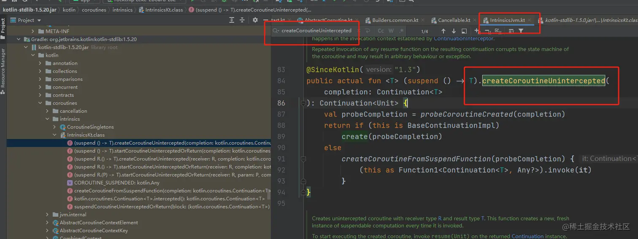Collapse kotlin-stdlib-1.5.20.jar library root arrow
The height and width of the screenshot is (239, 638).
(26, 47)
